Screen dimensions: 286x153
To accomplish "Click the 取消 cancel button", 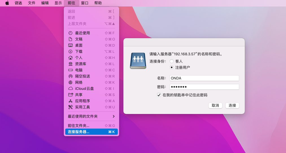I will [215, 106].
